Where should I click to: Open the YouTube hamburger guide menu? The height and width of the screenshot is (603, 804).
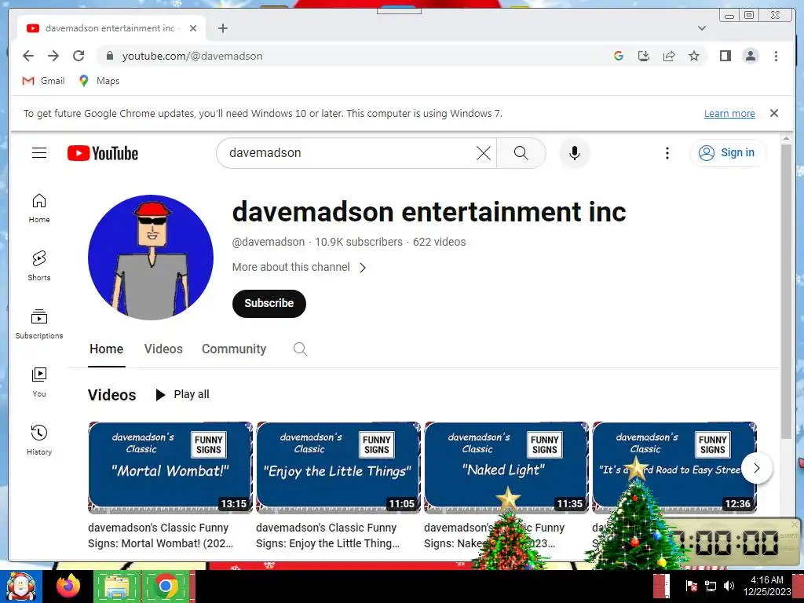pos(39,153)
